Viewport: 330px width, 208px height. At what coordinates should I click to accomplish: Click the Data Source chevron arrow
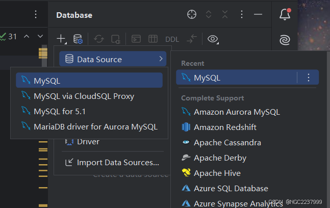tap(161, 59)
